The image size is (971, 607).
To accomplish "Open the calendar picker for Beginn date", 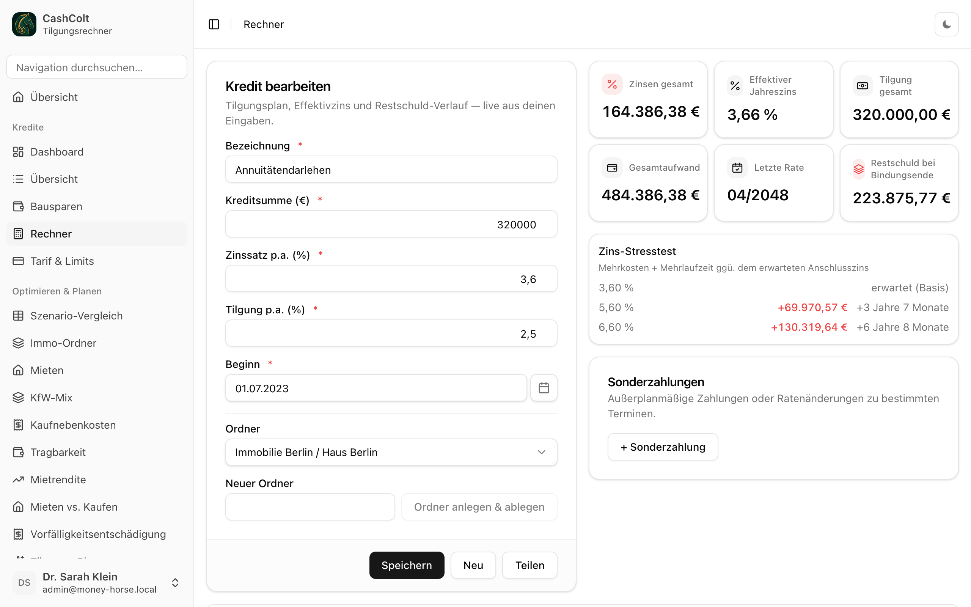I will [x=544, y=388].
